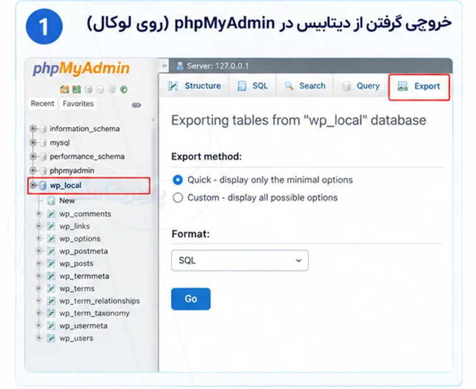
Task: Click the wp_links table icon
Action: (51, 226)
